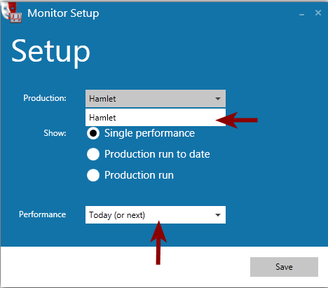Click the 'Performance' field label
This screenshot has height=288, width=328.
43,214
